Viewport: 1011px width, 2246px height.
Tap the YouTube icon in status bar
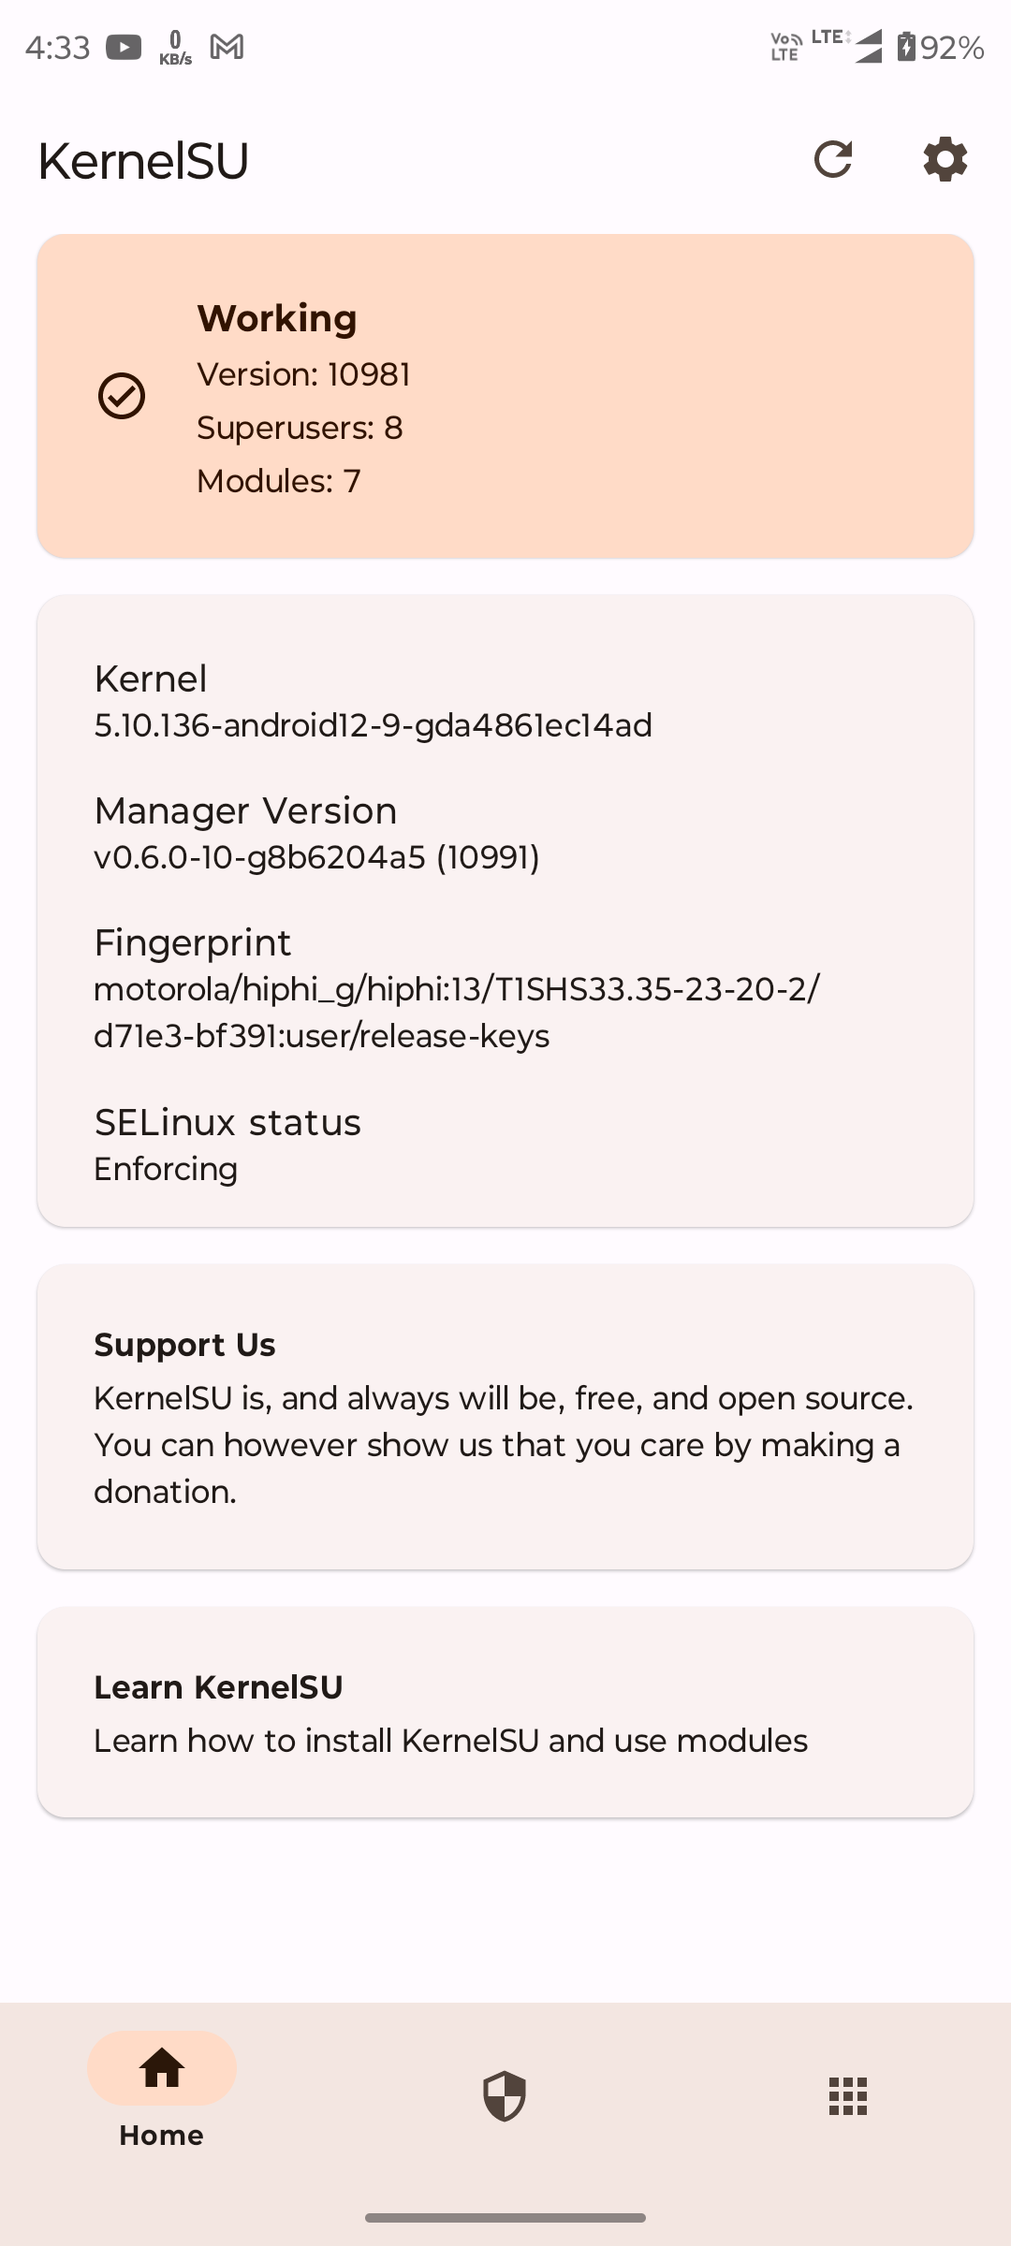point(123,46)
